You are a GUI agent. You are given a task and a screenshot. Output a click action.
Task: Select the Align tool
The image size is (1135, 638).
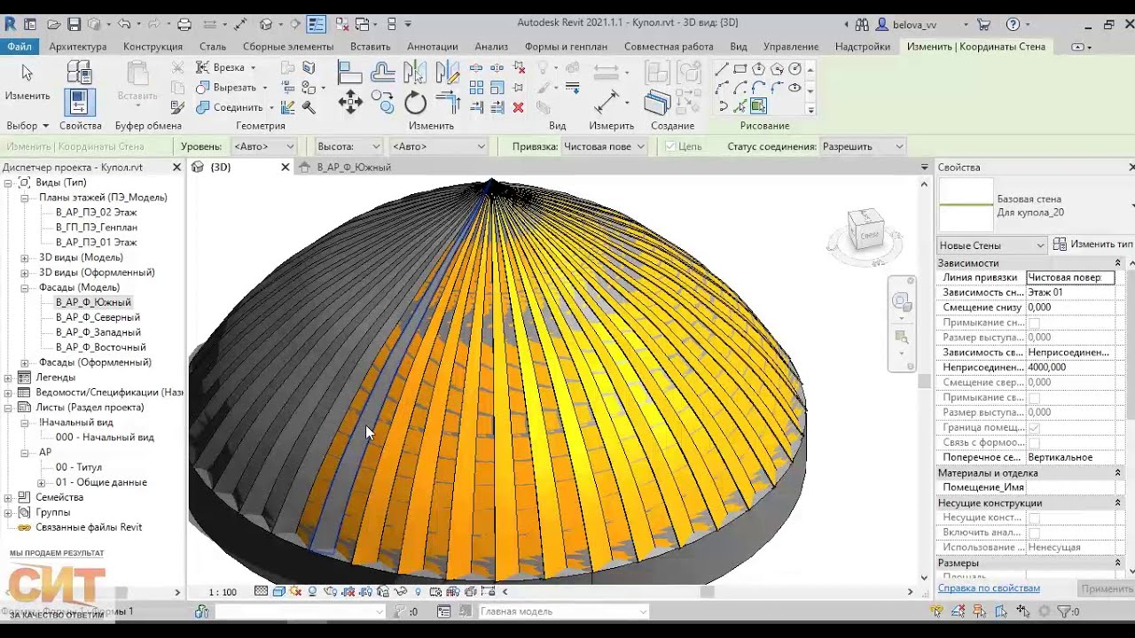350,72
